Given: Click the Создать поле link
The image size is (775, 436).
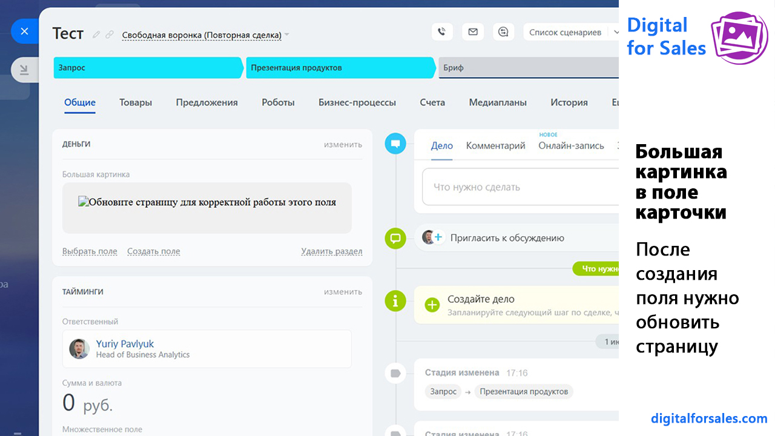Looking at the screenshot, I should click(x=153, y=251).
